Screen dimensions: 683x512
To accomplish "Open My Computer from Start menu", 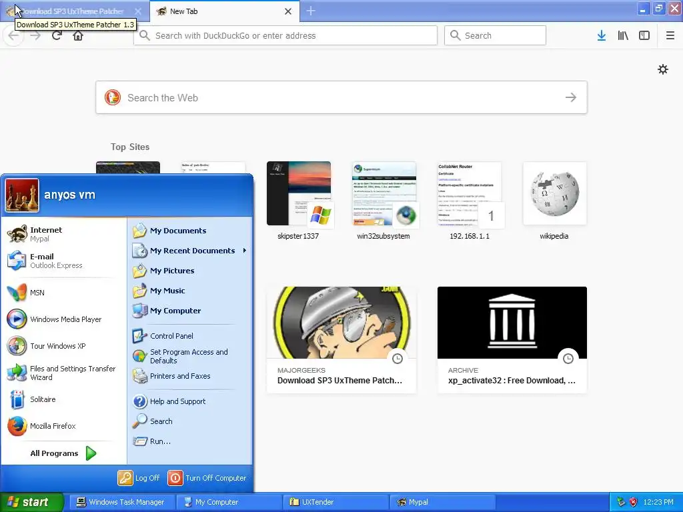I will pyautogui.click(x=190, y=311).
